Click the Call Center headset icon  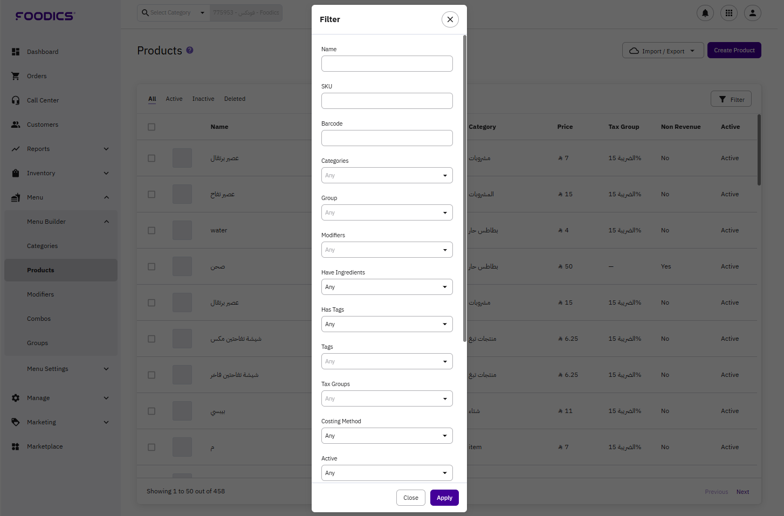coord(16,100)
